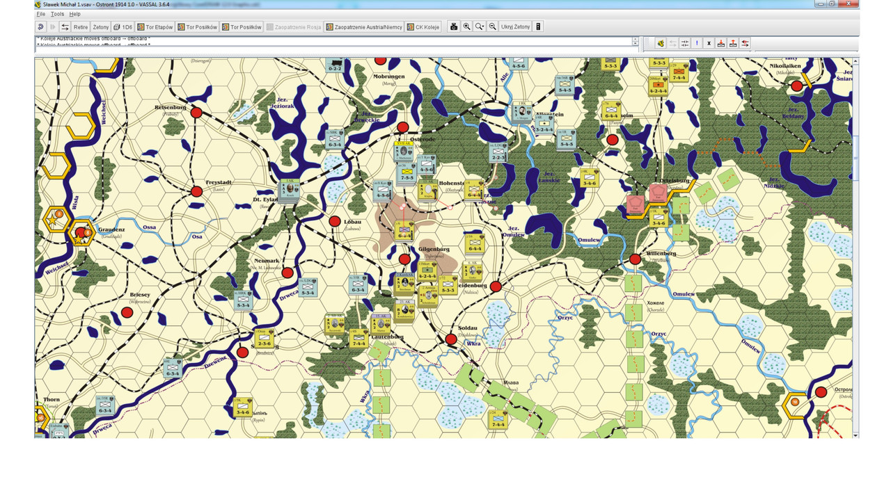This screenshot has height=493, width=891.
Task: Select the 6-3-4 counter near Thorn
Action: [105, 405]
